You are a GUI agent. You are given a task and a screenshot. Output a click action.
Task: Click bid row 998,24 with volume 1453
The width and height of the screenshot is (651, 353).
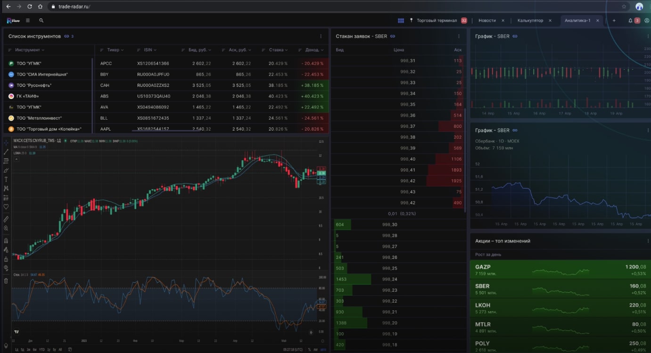[x=399, y=279]
